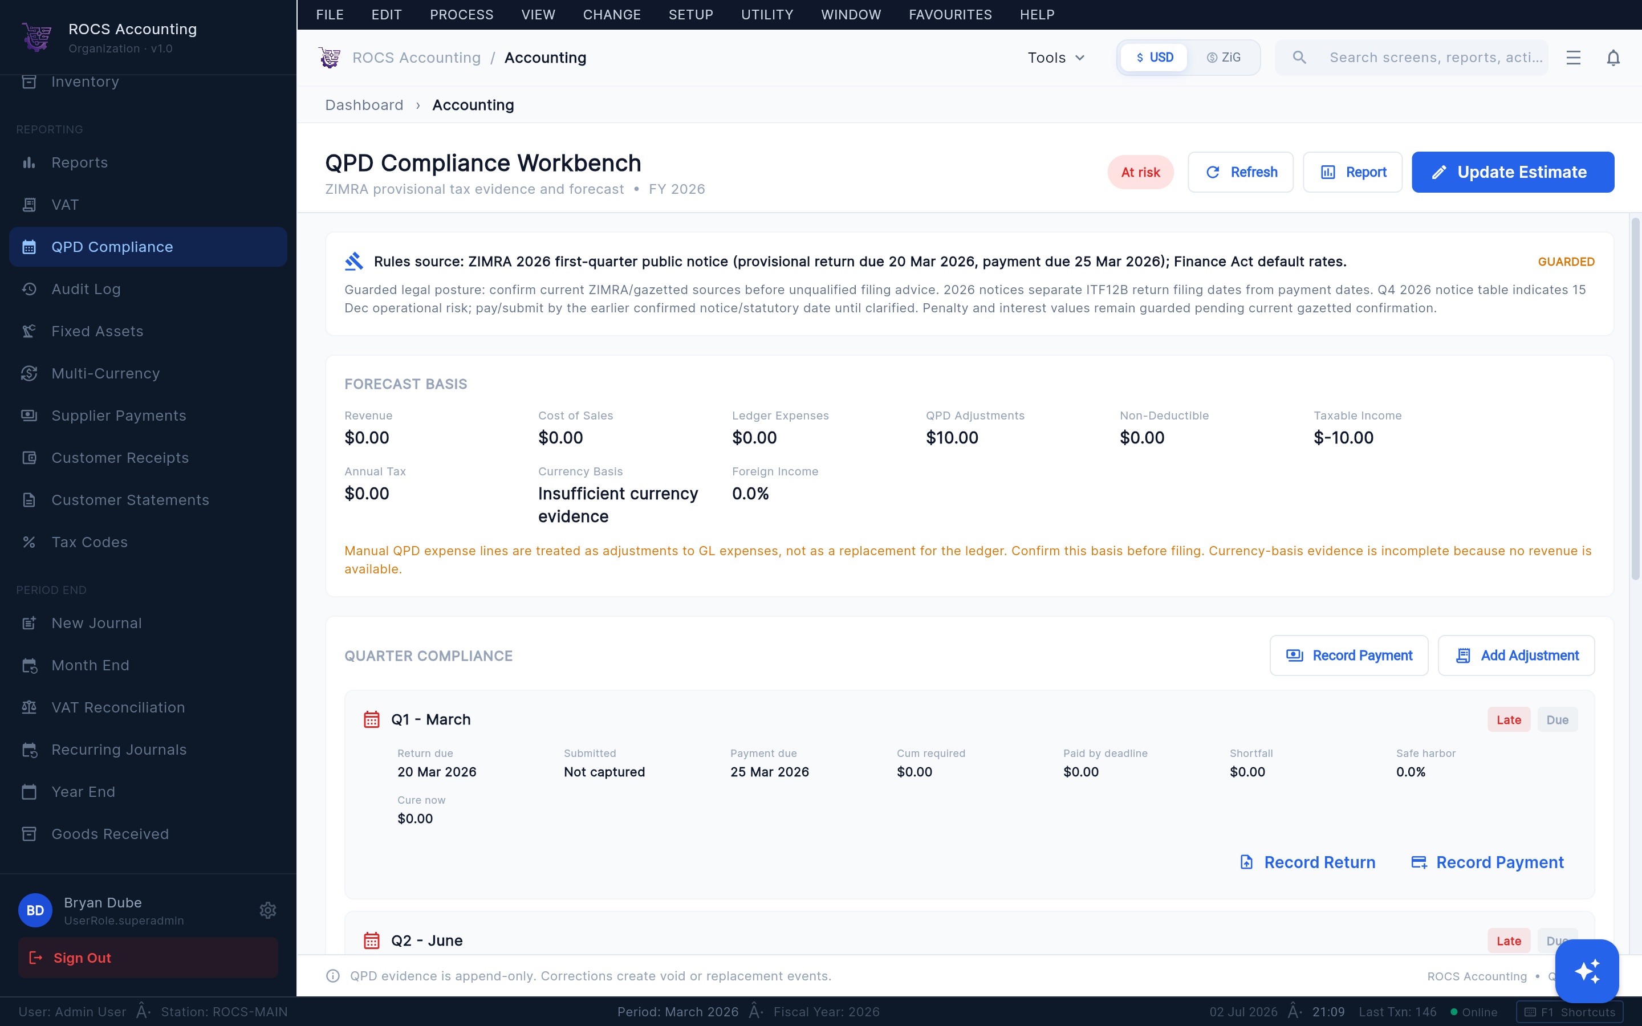Open the Audit Log history icon
The height and width of the screenshot is (1026, 1642).
[x=29, y=289]
